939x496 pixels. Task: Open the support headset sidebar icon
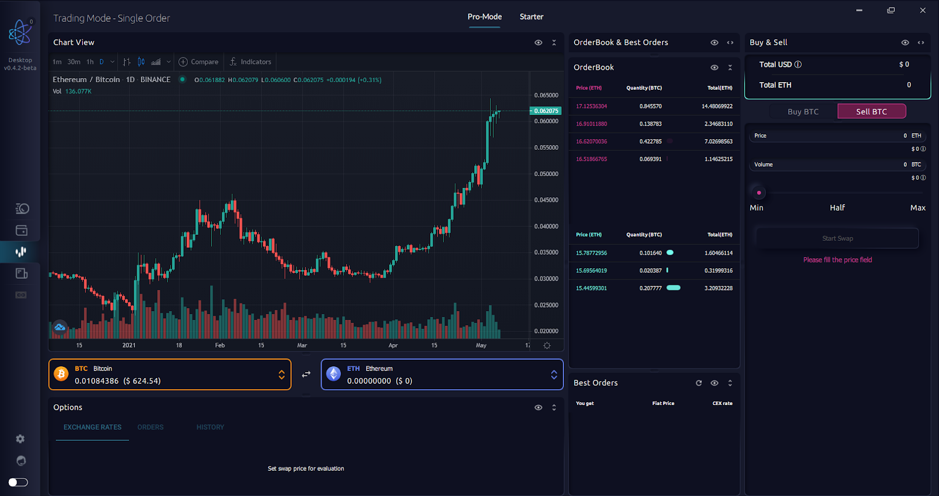tap(21, 461)
